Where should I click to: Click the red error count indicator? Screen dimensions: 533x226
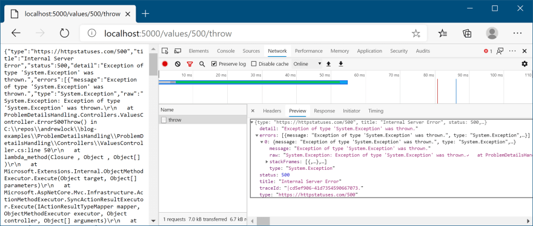488,51
